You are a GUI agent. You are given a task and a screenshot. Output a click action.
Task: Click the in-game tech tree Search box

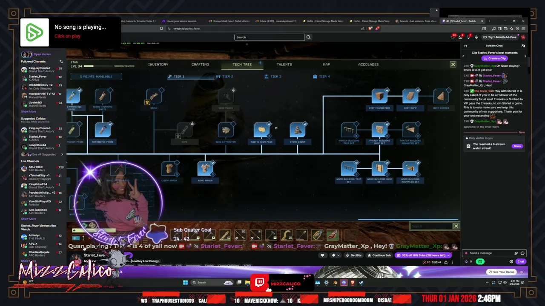click(x=431, y=226)
